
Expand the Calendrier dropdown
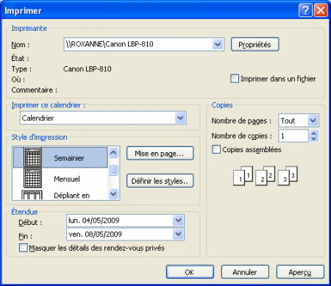pyautogui.click(x=180, y=118)
